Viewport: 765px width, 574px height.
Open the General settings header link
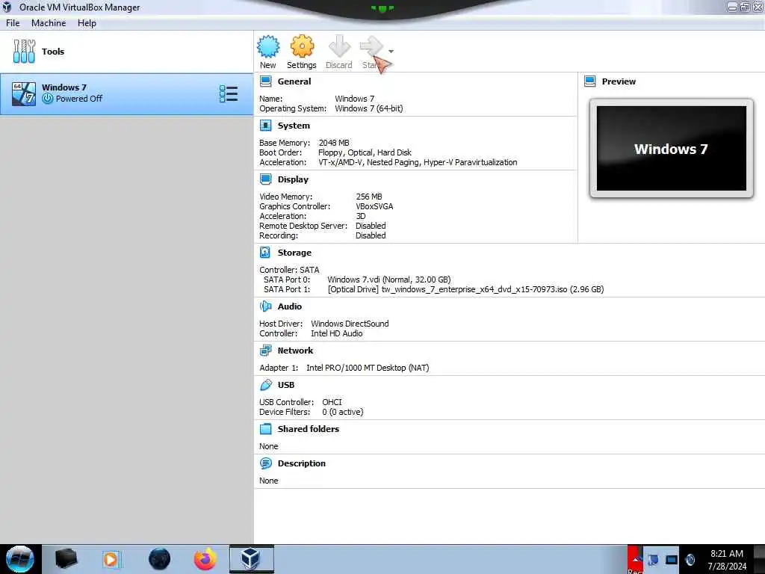[x=294, y=81]
